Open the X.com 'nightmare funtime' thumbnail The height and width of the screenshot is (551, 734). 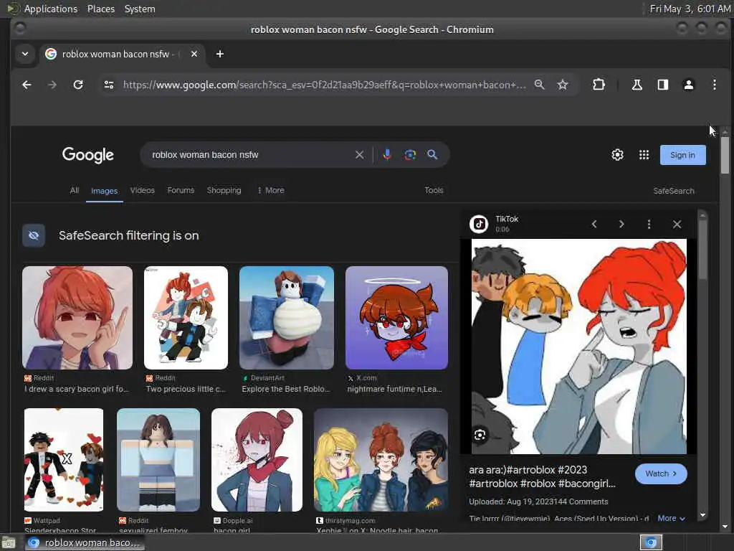pos(396,318)
